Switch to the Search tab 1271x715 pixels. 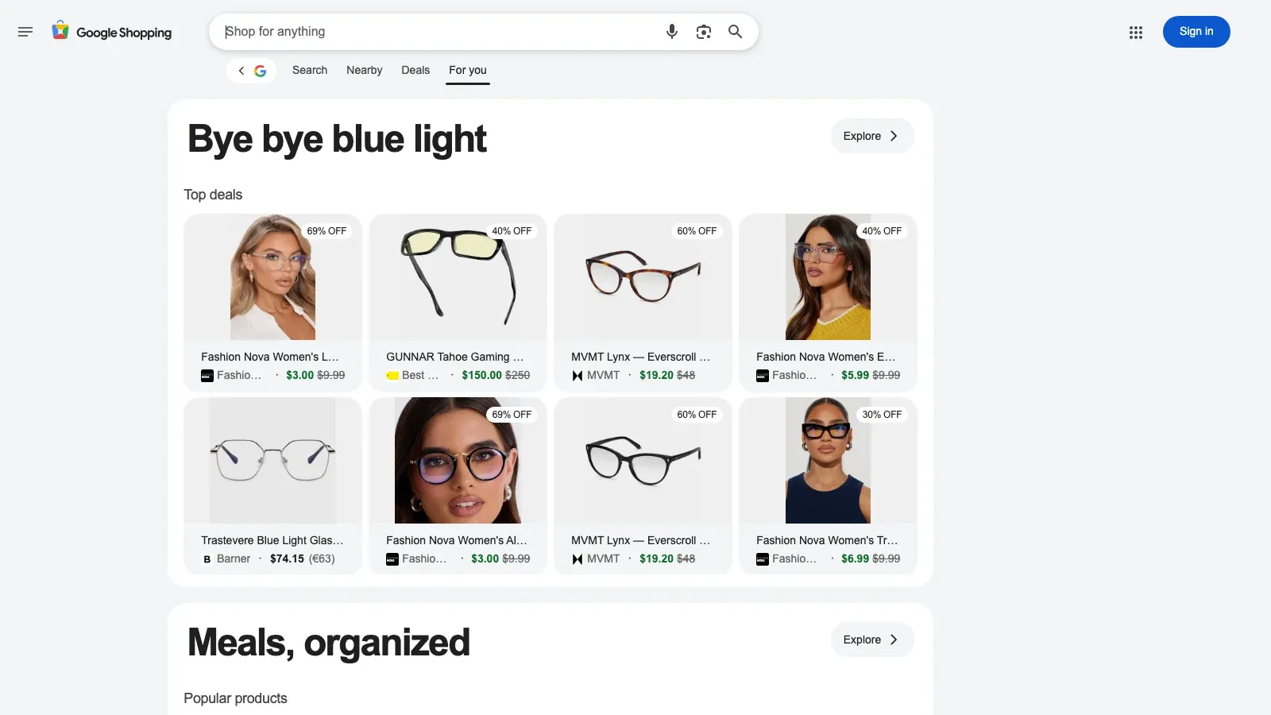310,70
